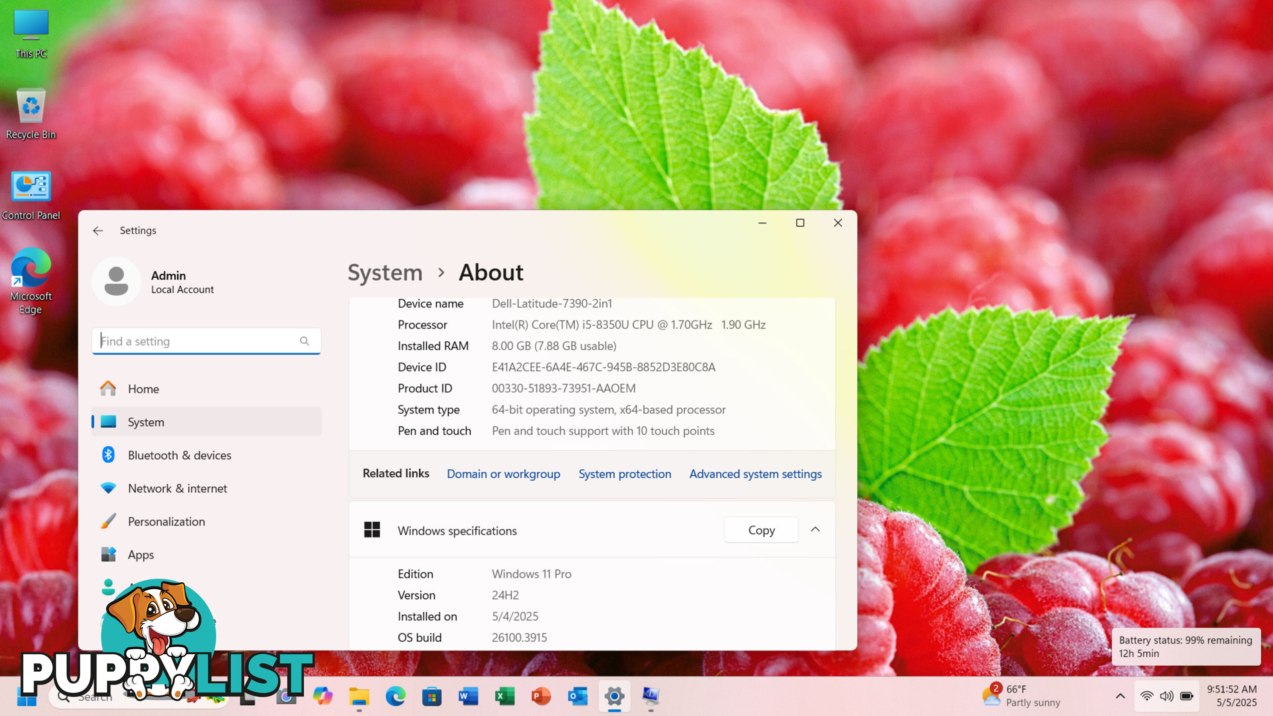Open Control Panel desktop shortcut
Viewport: 1273px width, 716px height.
point(30,195)
